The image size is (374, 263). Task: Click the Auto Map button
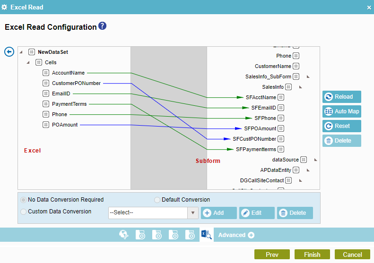click(x=342, y=111)
